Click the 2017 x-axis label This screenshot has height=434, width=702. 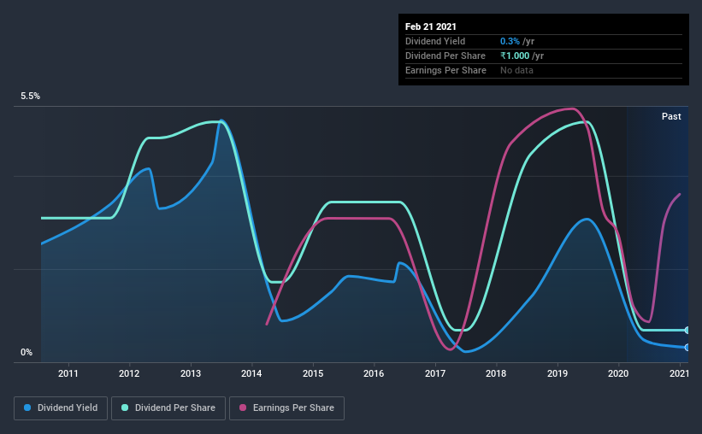click(x=434, y=373)
